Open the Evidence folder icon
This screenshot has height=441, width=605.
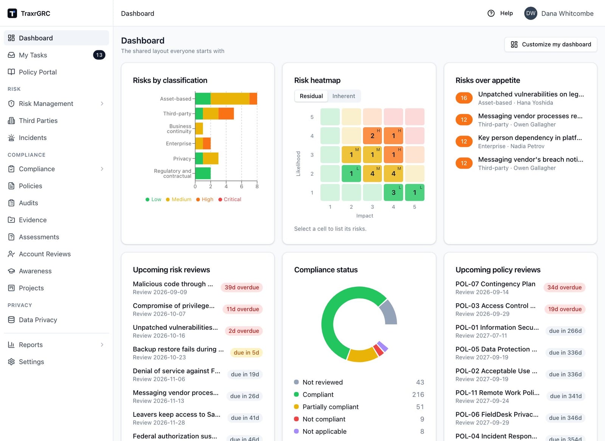pos(11,220)
